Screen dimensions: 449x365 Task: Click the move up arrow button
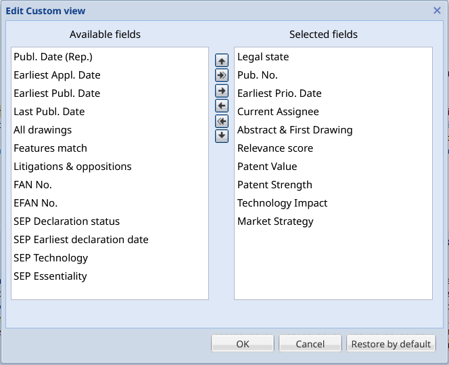coord(221,61)
